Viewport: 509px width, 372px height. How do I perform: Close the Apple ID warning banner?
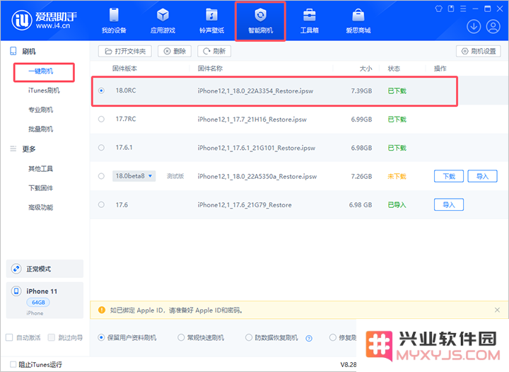point(497,310)
